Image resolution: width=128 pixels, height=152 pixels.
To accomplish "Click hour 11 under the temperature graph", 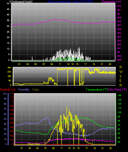I will pos(62,148).
